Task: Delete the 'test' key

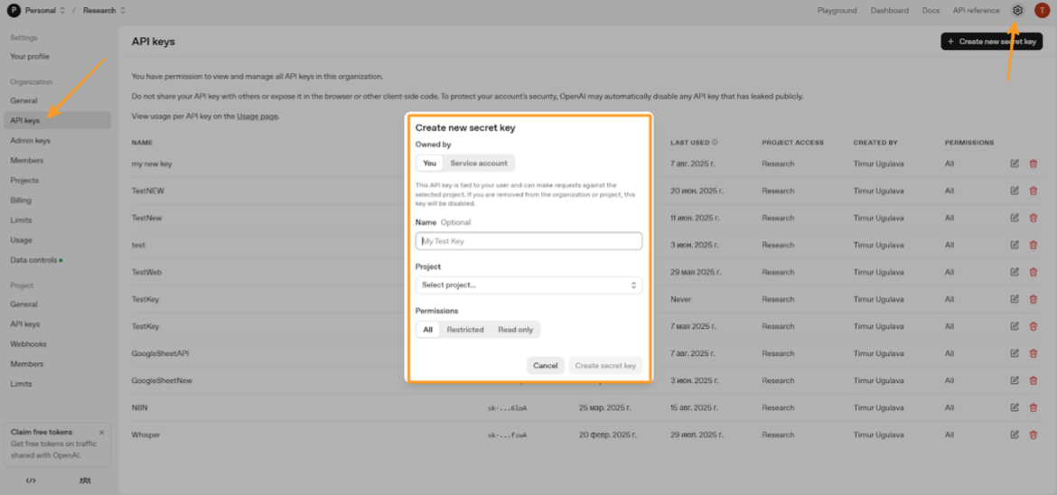Action: tap(1034, 245)
